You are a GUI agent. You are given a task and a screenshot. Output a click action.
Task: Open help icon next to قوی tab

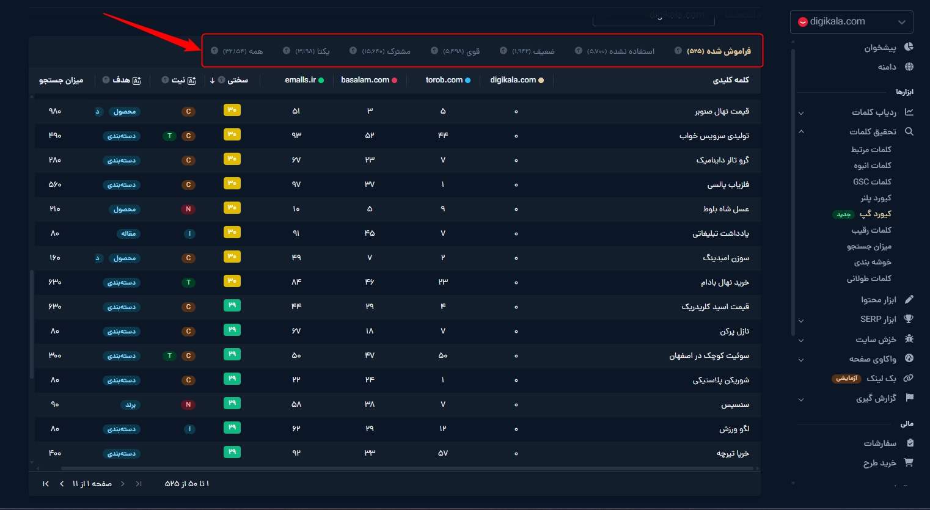tap(434, 51)
